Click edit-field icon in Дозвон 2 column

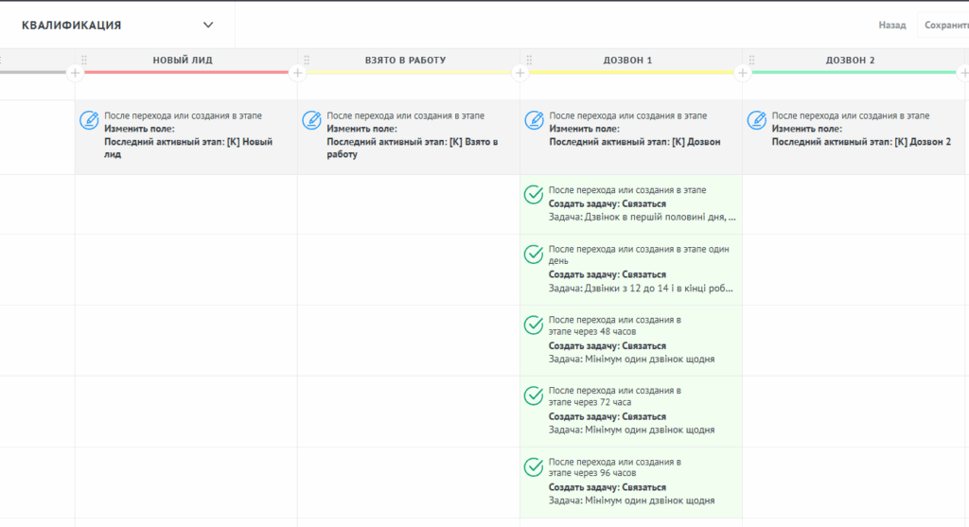point(756,120)
